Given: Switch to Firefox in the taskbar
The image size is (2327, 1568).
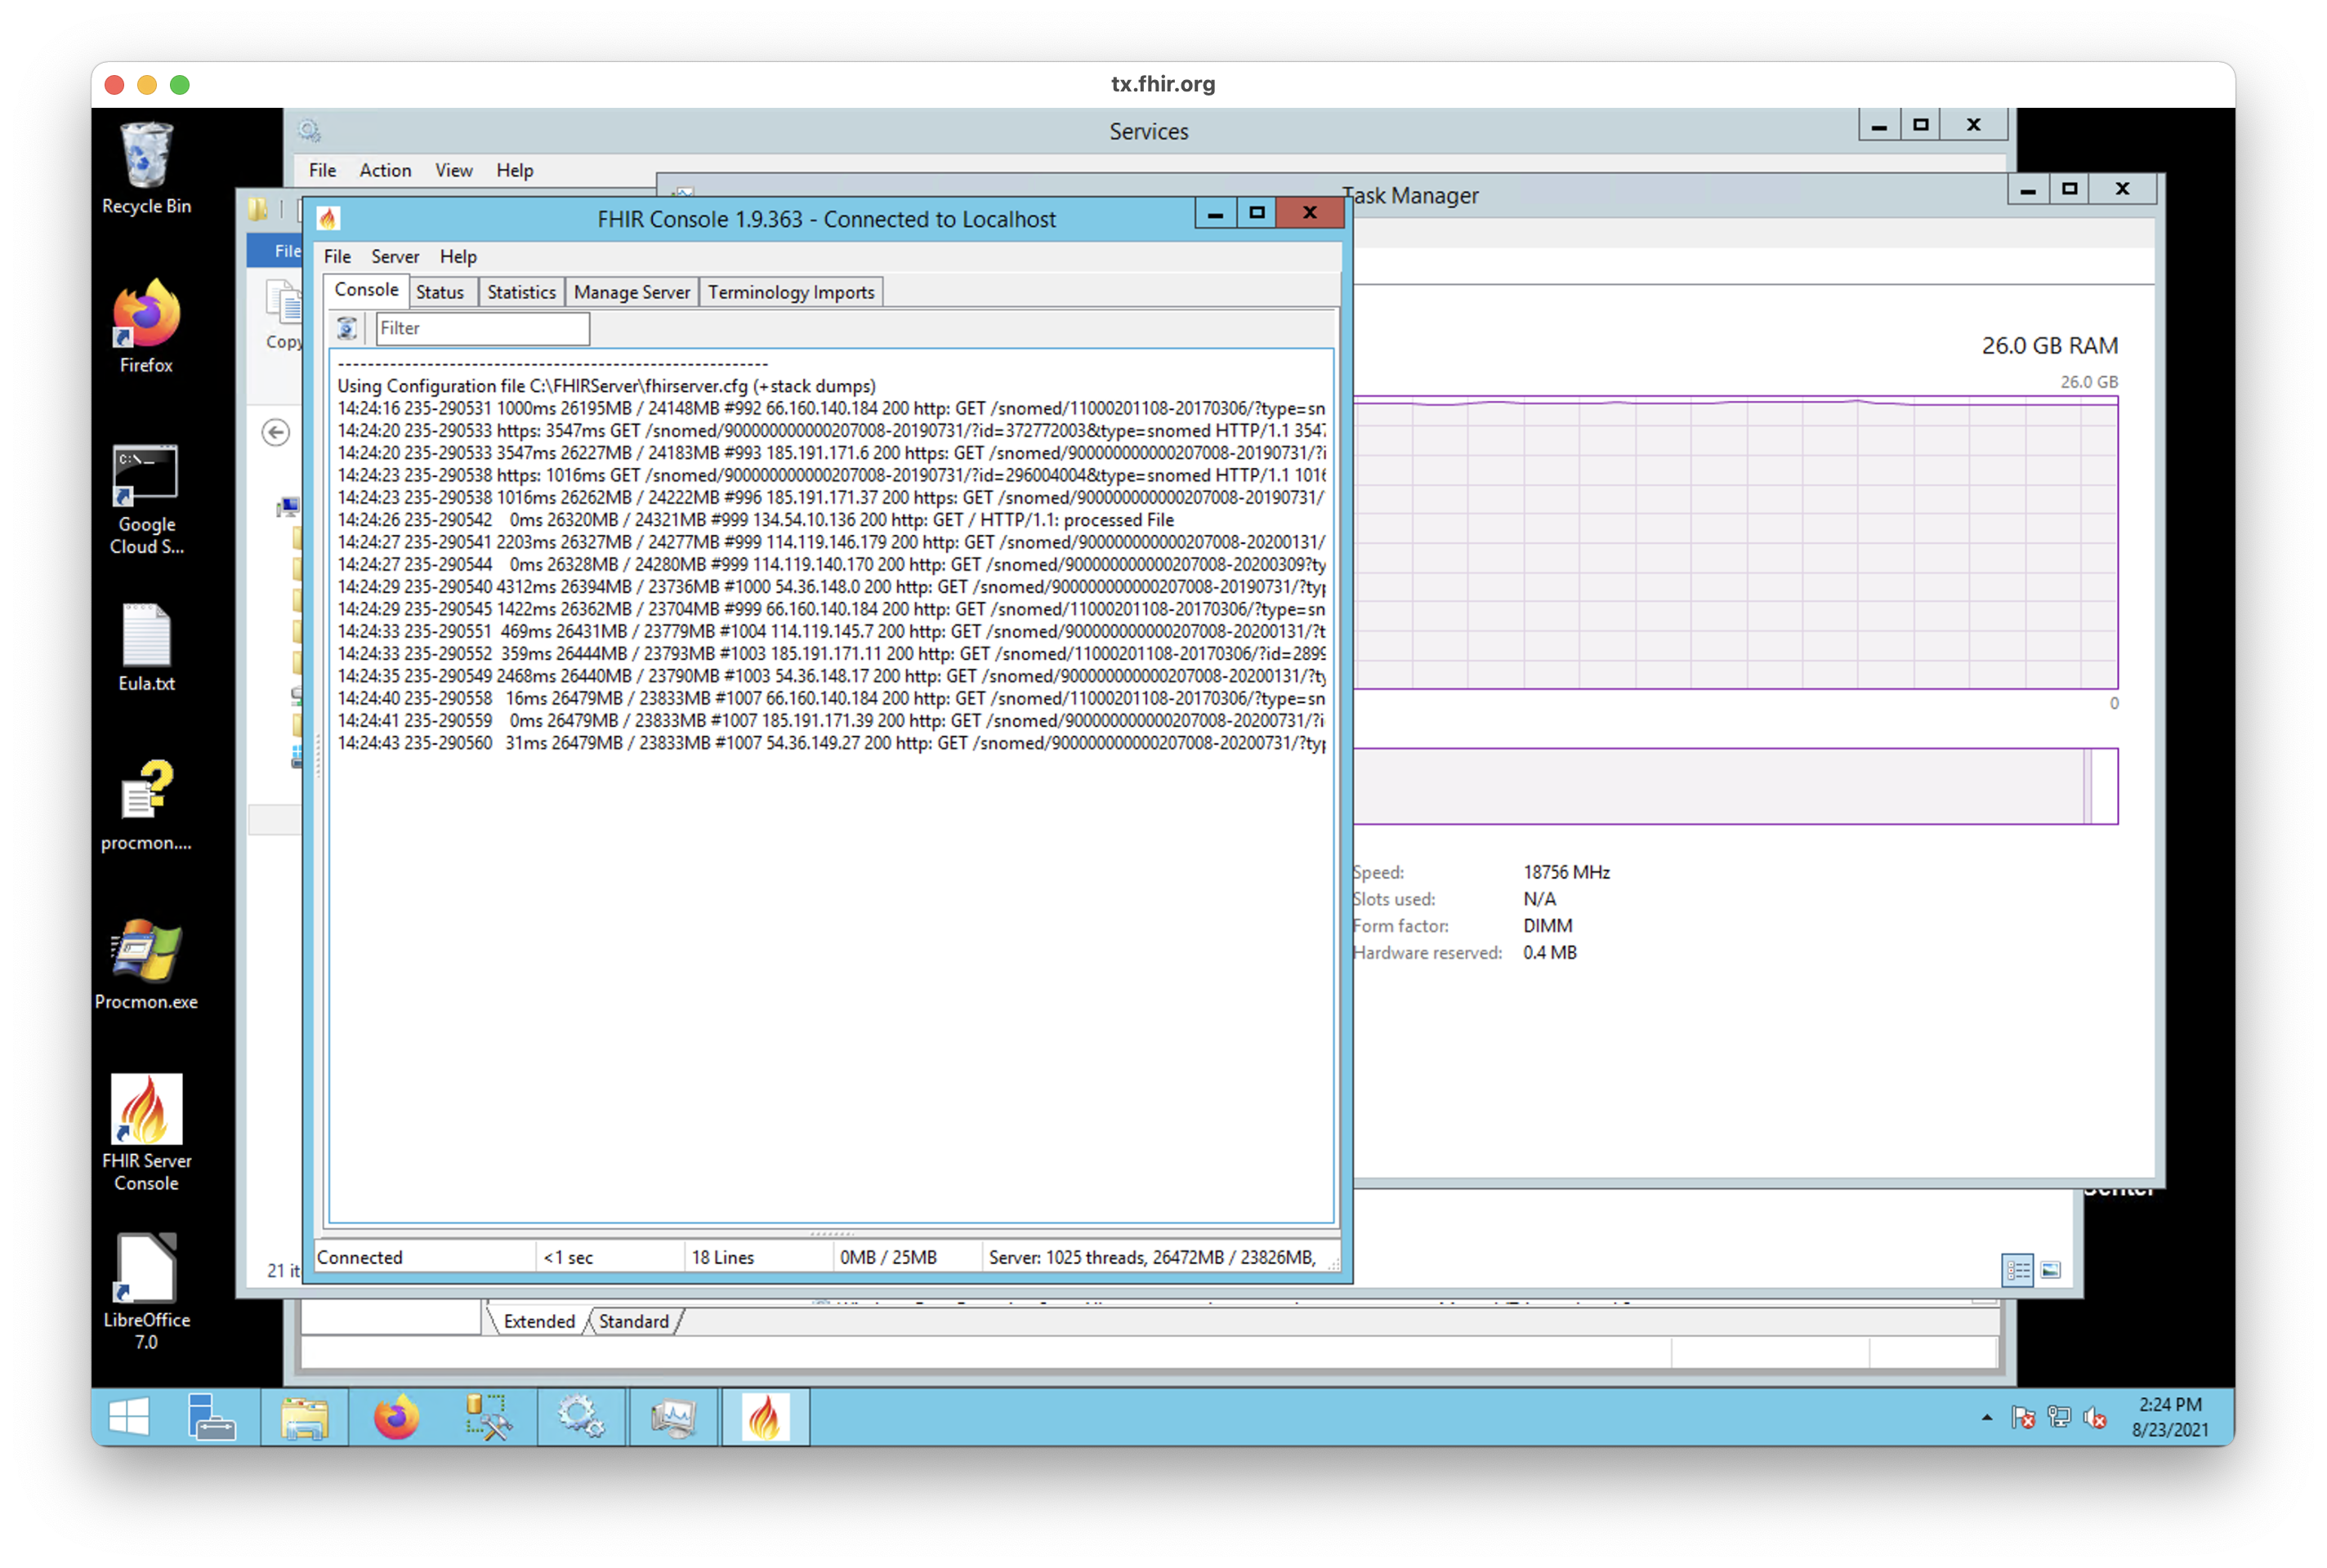Looking at the screenshot, I should 396,1417.
